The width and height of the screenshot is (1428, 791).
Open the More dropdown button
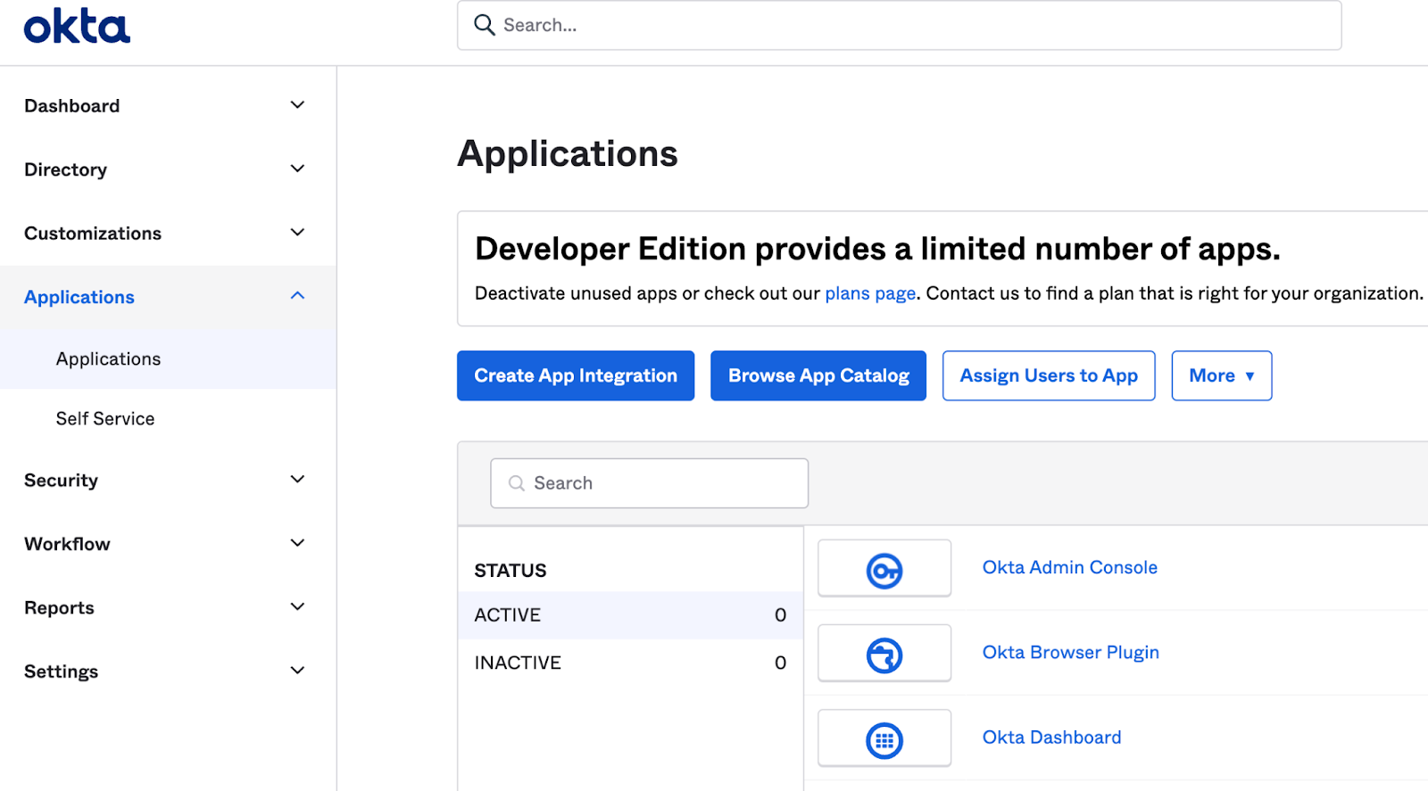point(1221,375)
